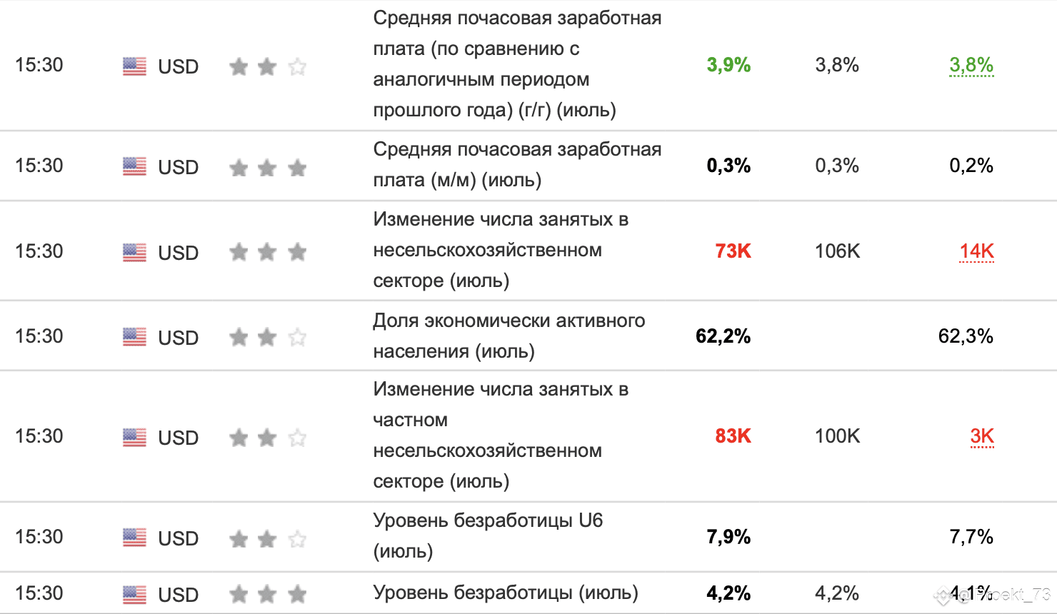Screen dimensions: 1057x614
Task: Select actual value 83K in private payrolls row
Action: 733,436
